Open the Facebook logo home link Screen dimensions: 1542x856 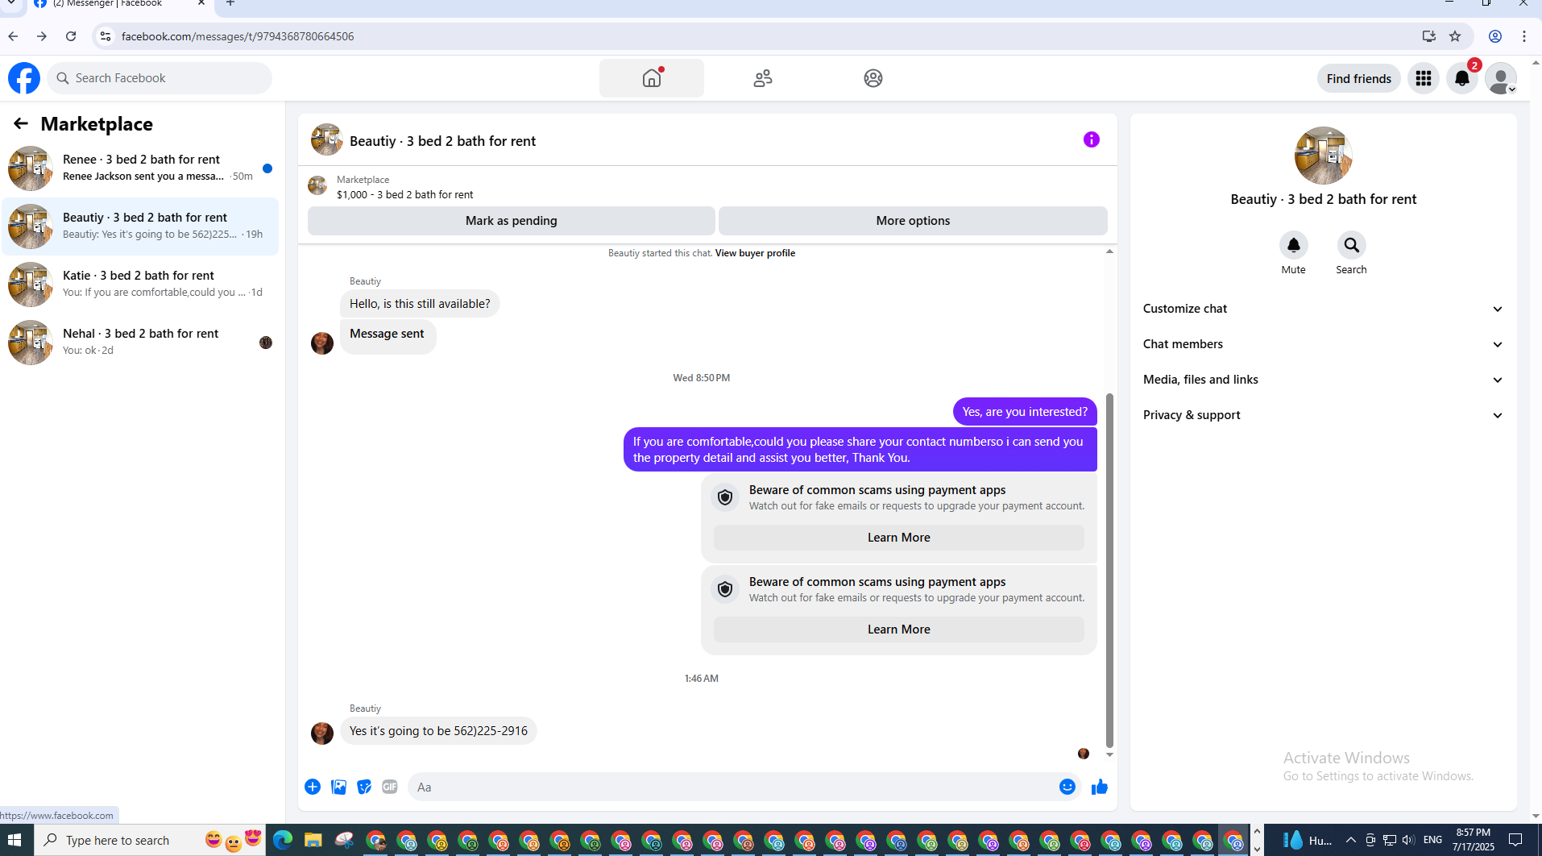(24, 78)
